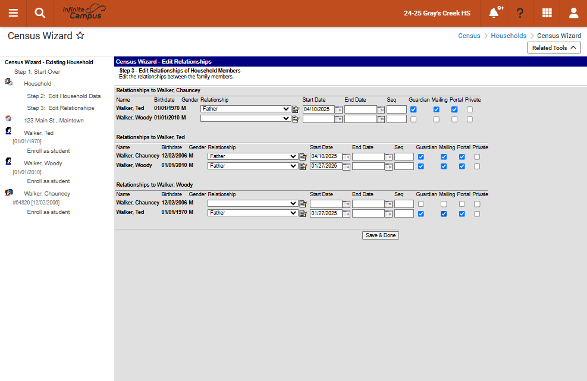Click Enroll as student under Walker, Ted
This screenshot has height=381, width=587.
48,151
